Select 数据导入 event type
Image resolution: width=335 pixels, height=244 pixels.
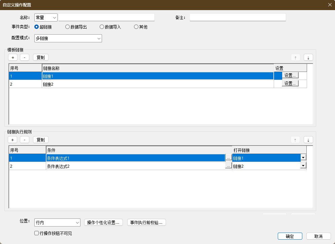tap(102, 27)
